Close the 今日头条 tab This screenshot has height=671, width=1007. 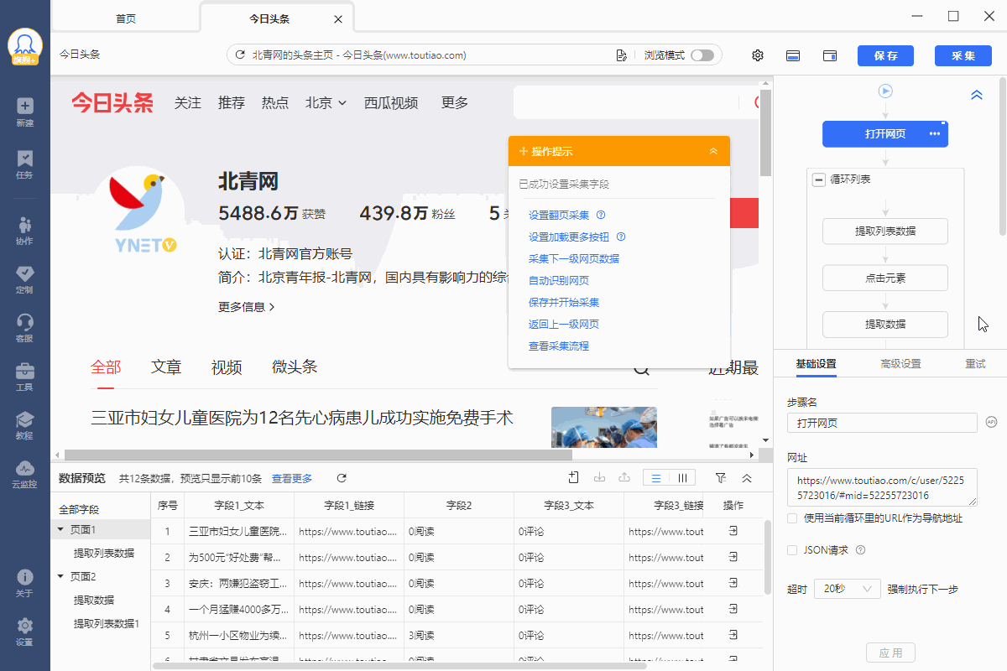(338, 19)
